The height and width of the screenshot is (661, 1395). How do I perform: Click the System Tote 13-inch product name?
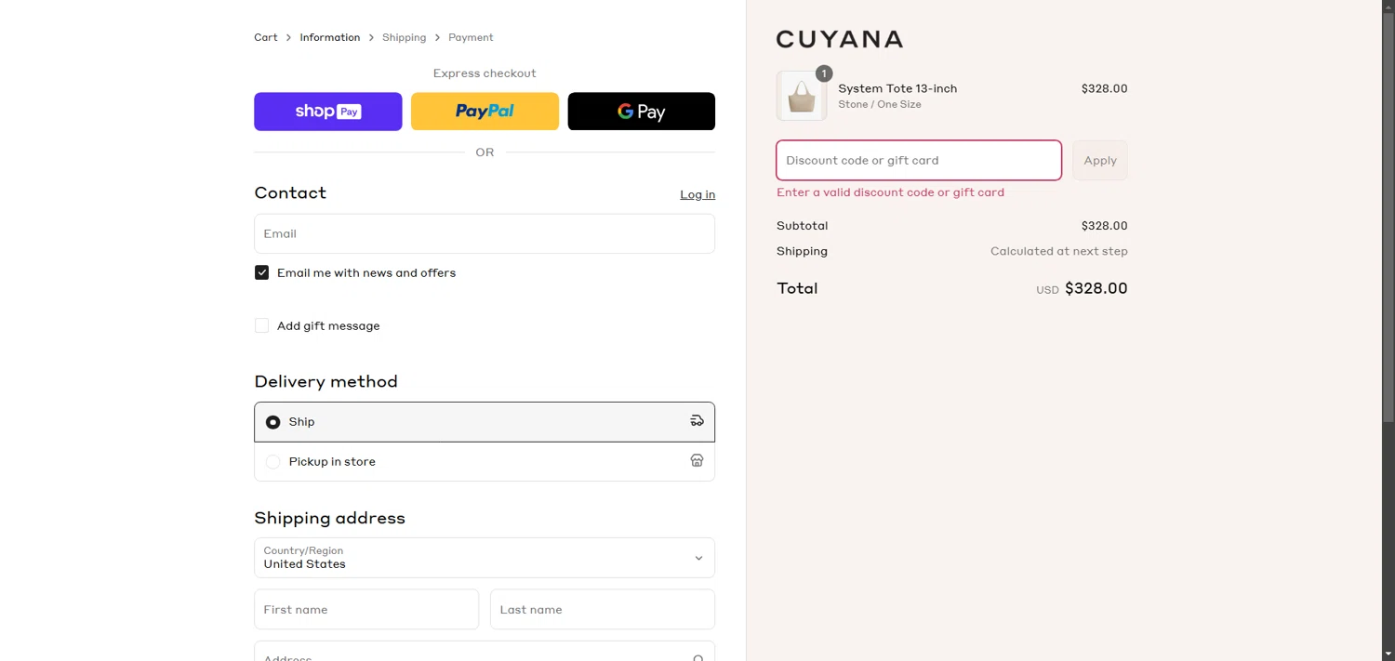(x=897, y=88)
